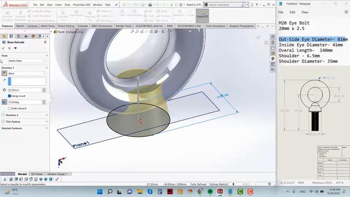Open Boss-Extrude help icon

(45, 42)
